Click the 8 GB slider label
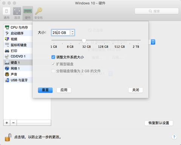This screenshot has width=181, height=145. pos(70,47)
